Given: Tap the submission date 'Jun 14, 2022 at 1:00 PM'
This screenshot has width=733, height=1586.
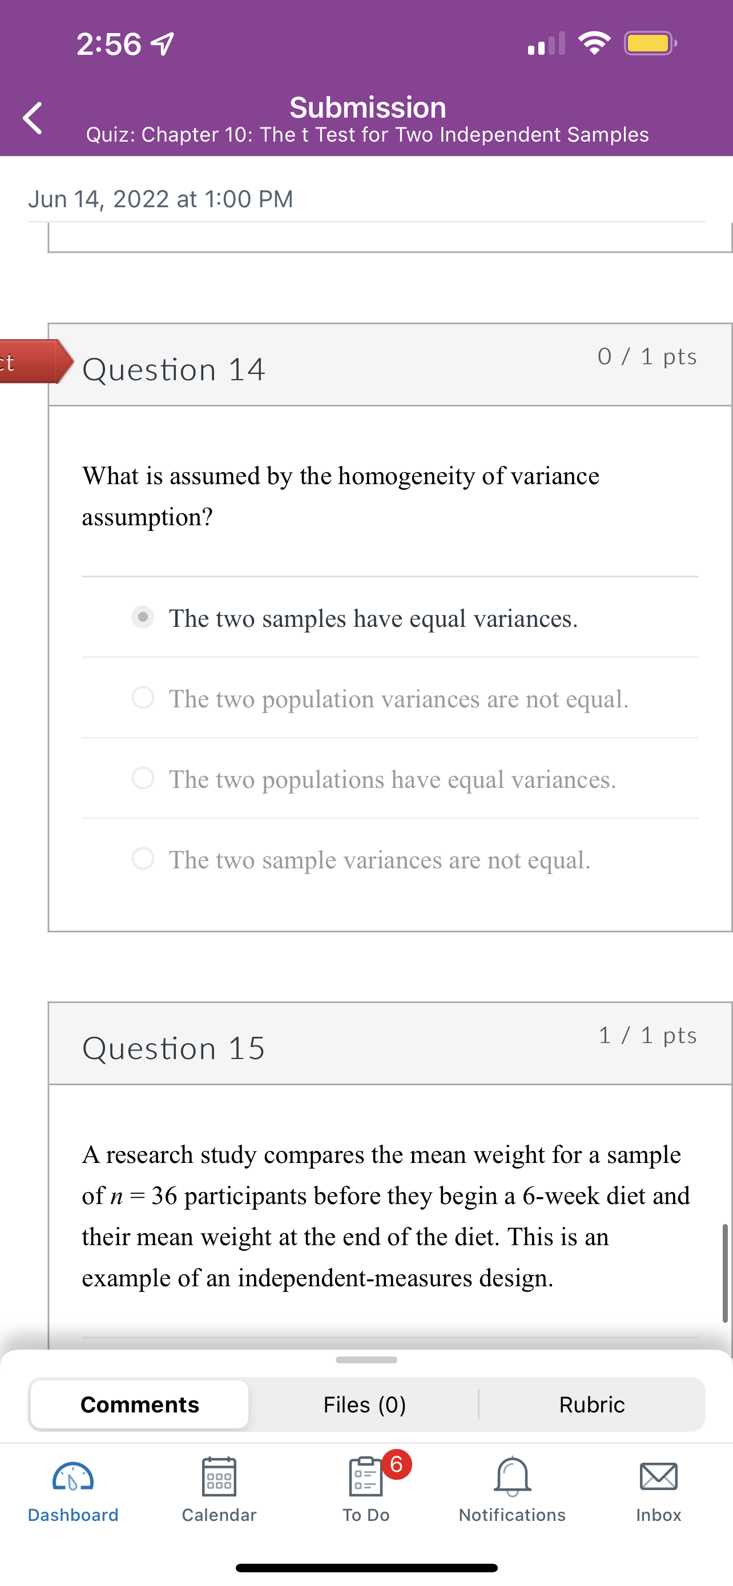Looking at the screenshot, I should [x=160, y=198].
